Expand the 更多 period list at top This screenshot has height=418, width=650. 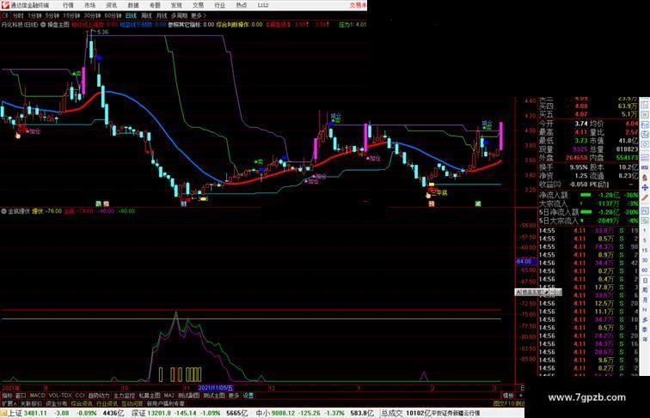(x=198, y=15)
